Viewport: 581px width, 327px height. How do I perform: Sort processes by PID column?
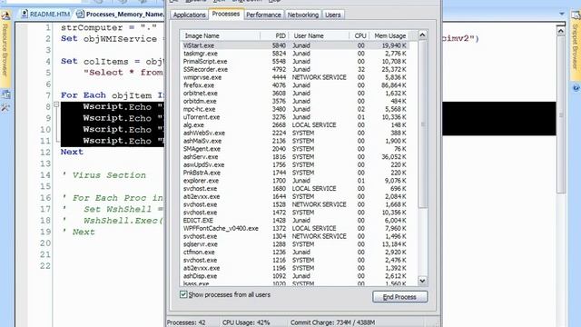(x=274, y=36)
